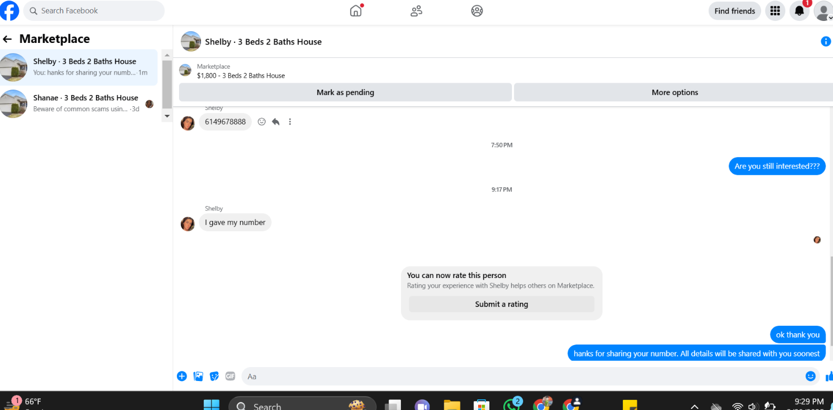Click the Find friends button
This screenshot has width=833, height=410.
click(x=734, y=11)
